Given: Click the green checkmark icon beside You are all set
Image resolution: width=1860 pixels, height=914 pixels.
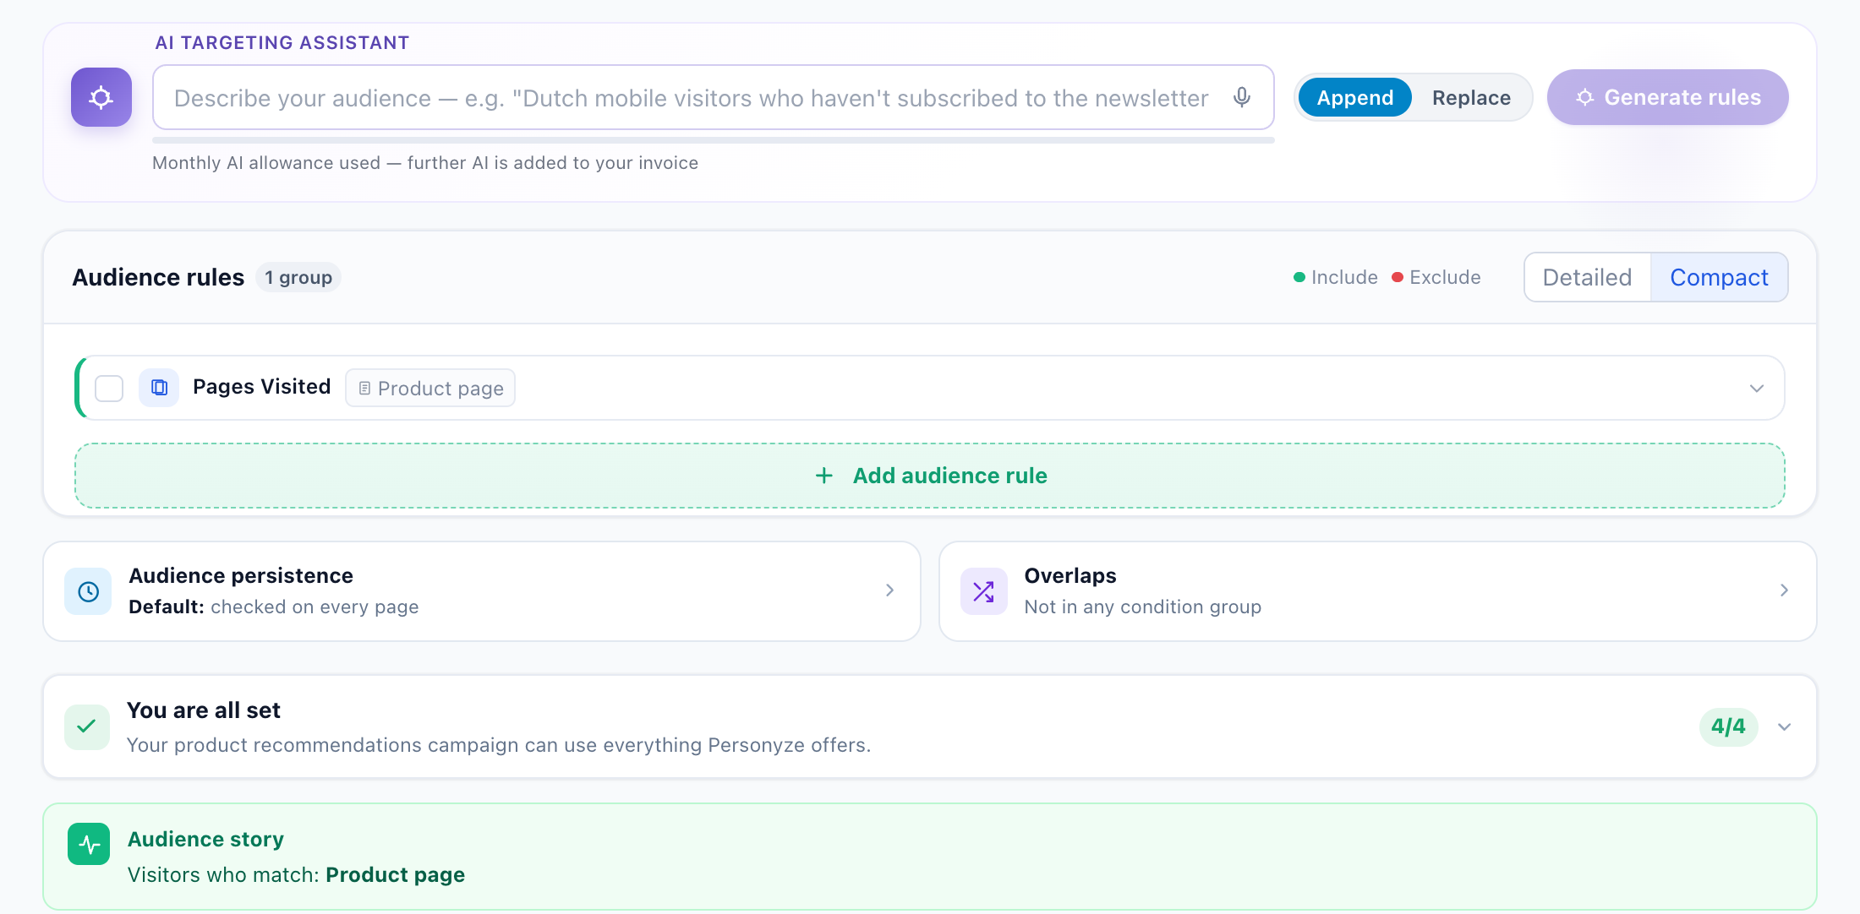Looking at the screenshot, I should [87, 726].
